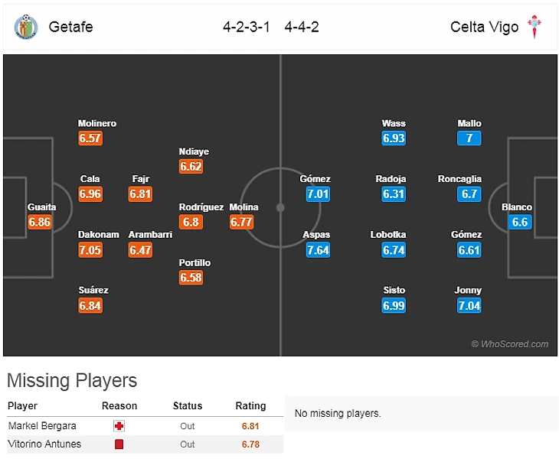Click the Getafe club crest icon
This screenshot has width=559, height=462.
tap(25, 28)
